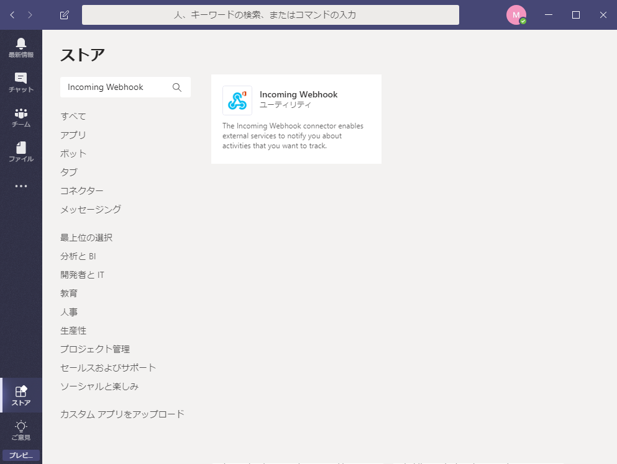Screen dimensions: 617x464
Task: Click the プレビ... preview badge
Action: (21, 455)
